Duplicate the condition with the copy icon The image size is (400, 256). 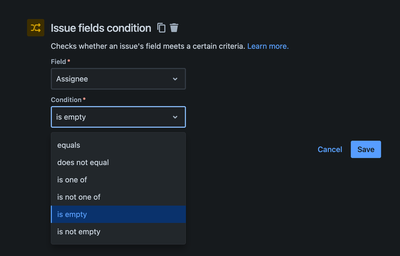[x=161, y=28]
